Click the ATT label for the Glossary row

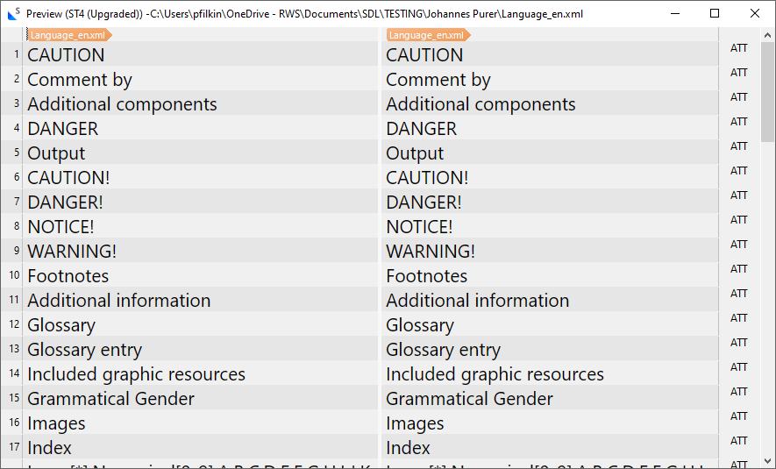[738, 318]
